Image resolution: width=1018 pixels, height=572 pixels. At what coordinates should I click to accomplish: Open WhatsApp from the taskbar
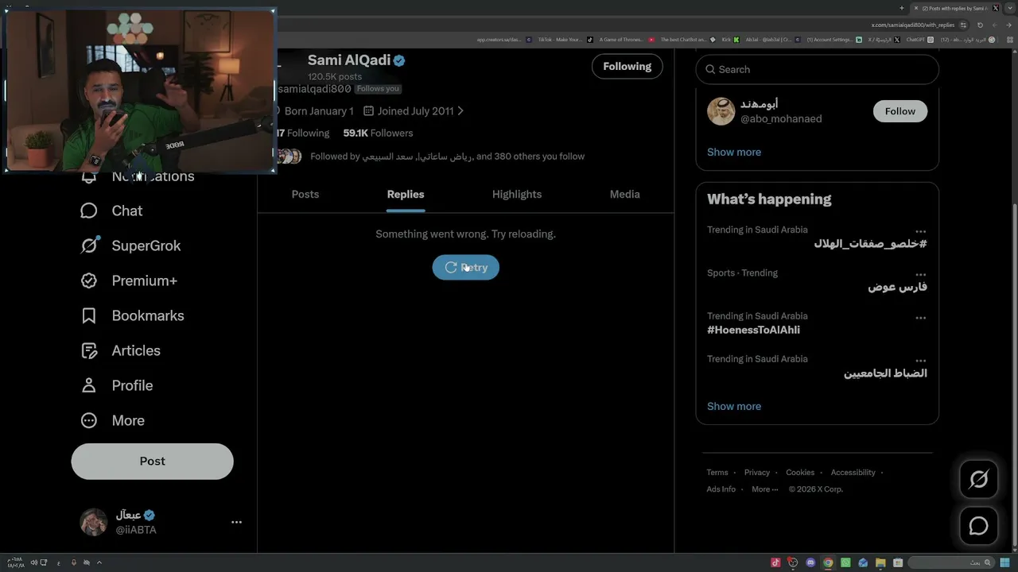pyautogui.click(x=845, y=562)
